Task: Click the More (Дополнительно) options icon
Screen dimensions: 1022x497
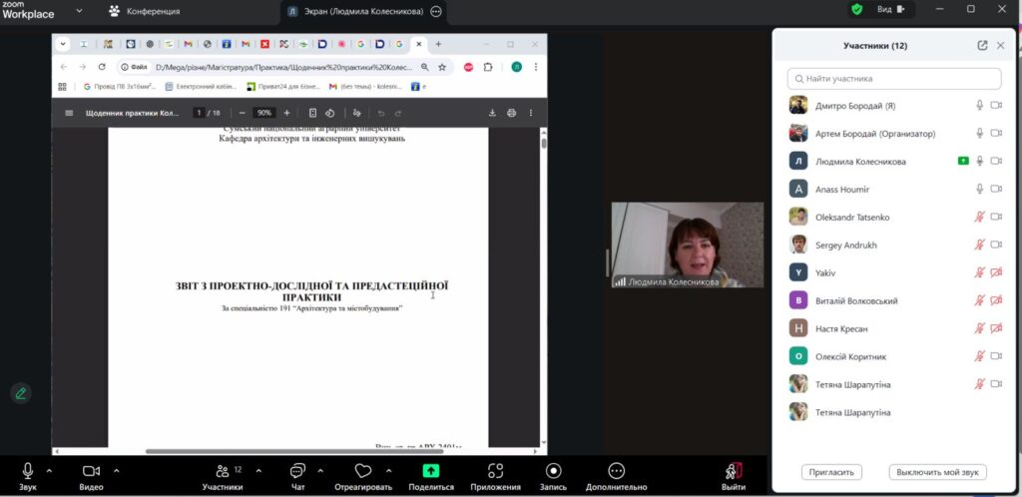Action: [616, 471]
